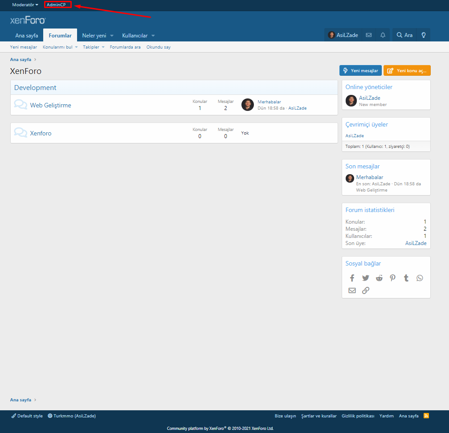Viewport: 449px width, 433px height.
Task: Share on Pinterest icon
Action: [392, 278]
